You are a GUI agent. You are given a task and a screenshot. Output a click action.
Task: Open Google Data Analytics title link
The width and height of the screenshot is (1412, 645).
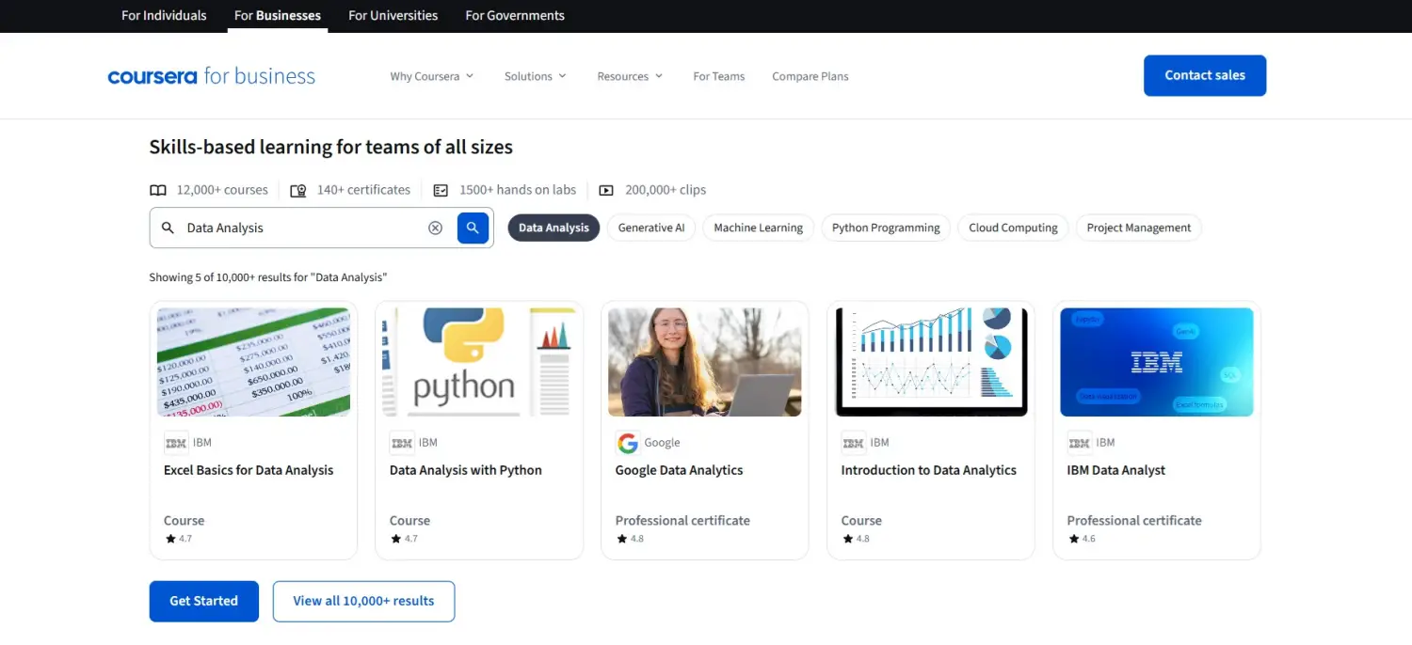[x=679, y=470]
